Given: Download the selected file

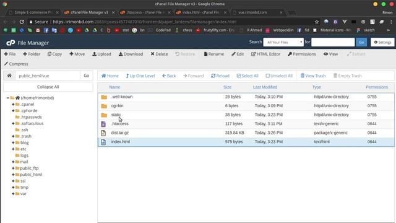Looking at the screenshot, I should pyautogui.click(x=131, y=54).
